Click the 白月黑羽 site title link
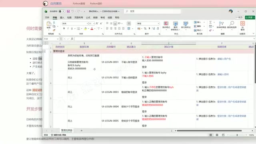 [x=56, y=4]
